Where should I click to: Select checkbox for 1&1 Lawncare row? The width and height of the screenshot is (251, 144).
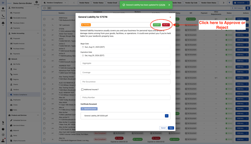pyautogui.click(x=44, y=25)
